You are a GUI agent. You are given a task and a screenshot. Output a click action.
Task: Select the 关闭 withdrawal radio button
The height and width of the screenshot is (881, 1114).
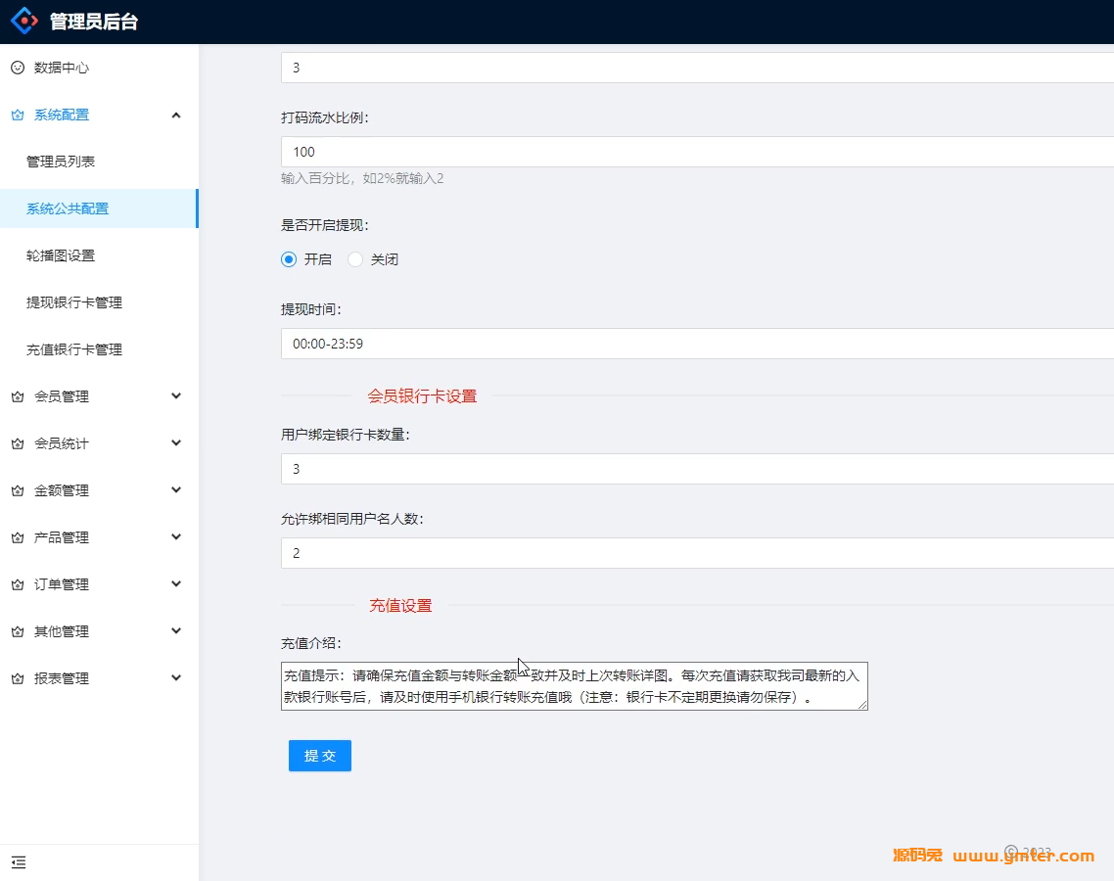coord(355,259)
